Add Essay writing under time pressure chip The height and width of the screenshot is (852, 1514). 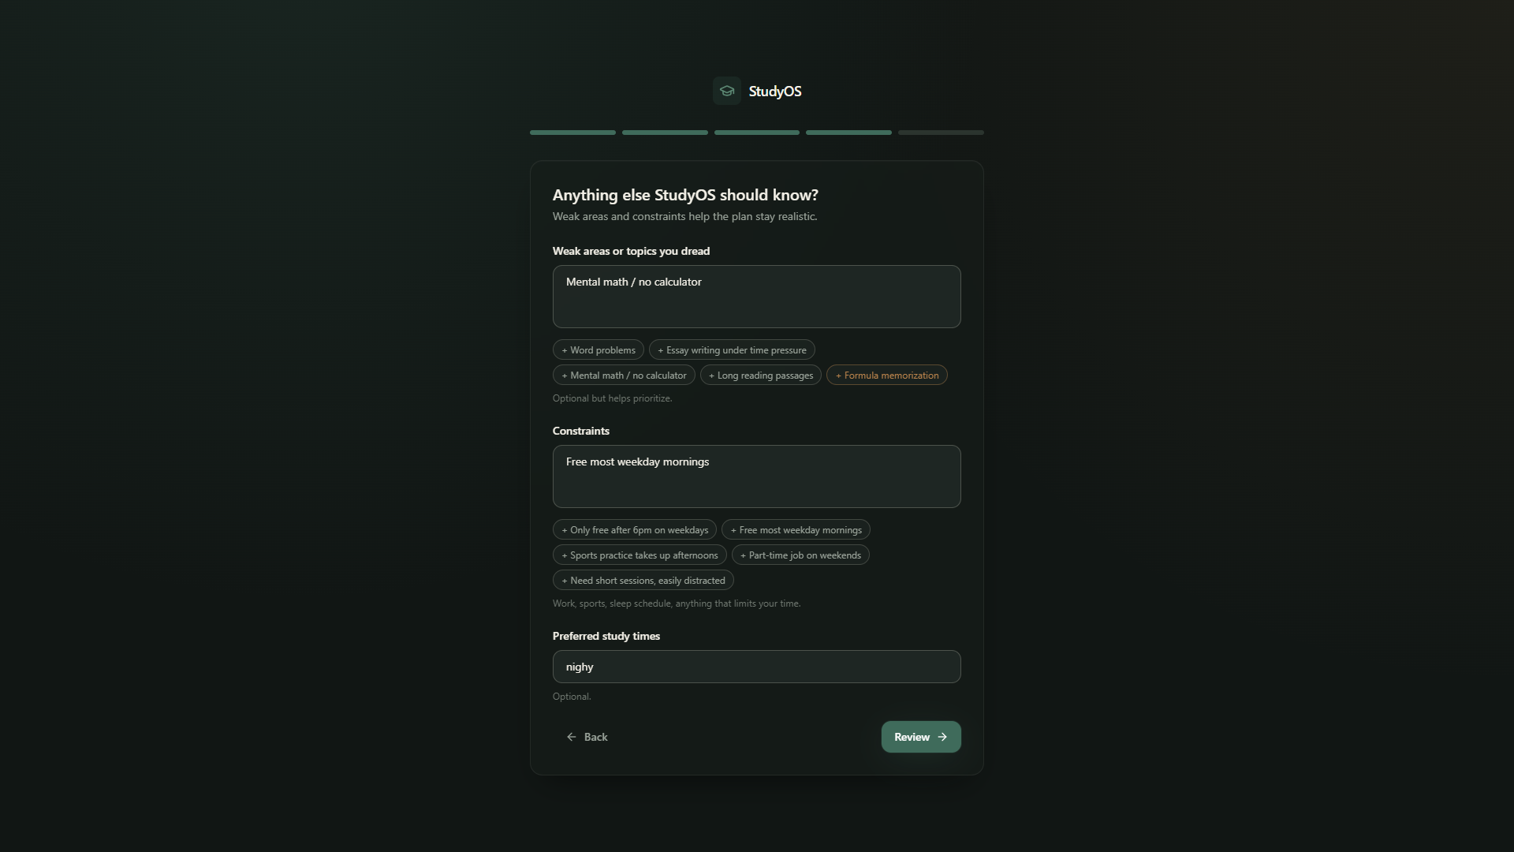point(732,350)
